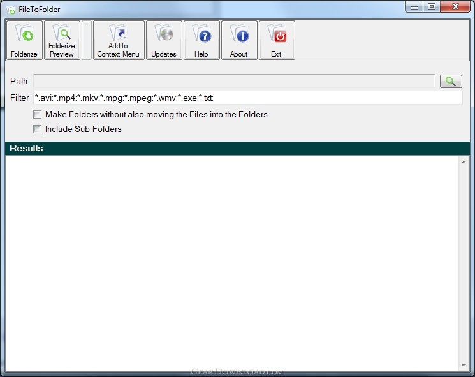Click the FileToFolder title bar icon
The width and height of the screenshot is (475, 377).
point(11,10)
